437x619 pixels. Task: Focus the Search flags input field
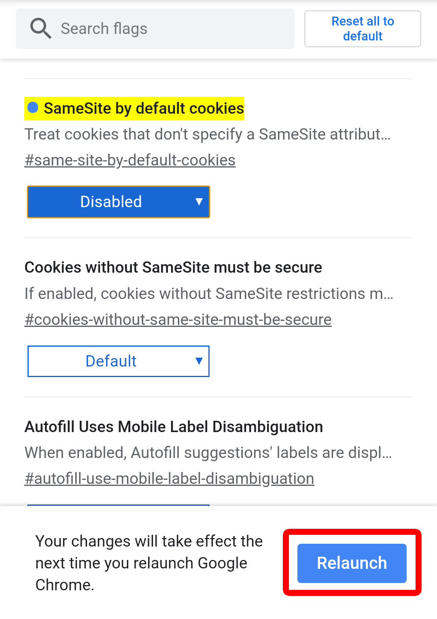pyautogui.click(x=155, y=29)
